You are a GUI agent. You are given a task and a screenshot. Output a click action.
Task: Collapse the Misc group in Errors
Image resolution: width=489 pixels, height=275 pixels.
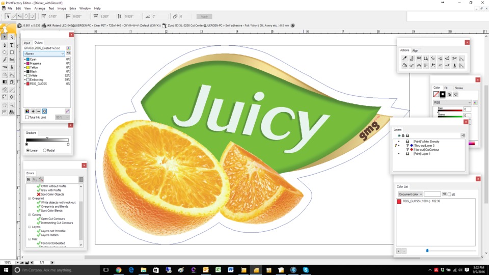click(x=30, y=239)
